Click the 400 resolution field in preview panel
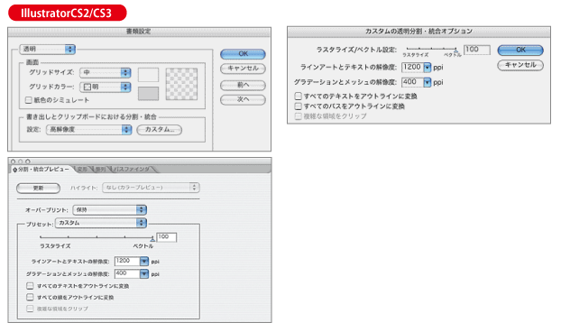The height and width of the screenshot is (332, 561). coord(127,274)
